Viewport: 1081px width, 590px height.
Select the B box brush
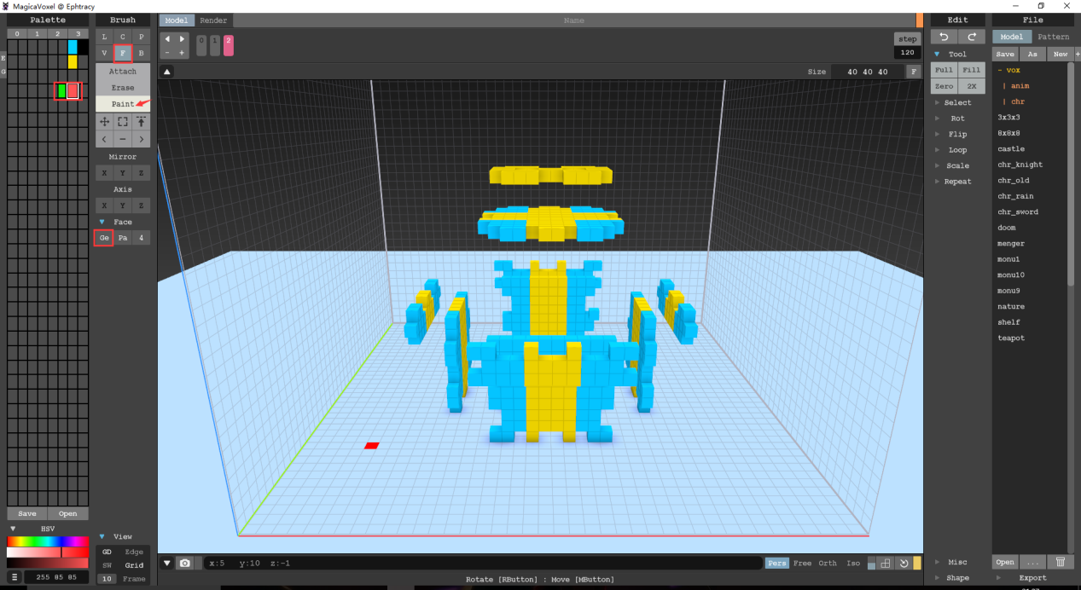[142, 53]
